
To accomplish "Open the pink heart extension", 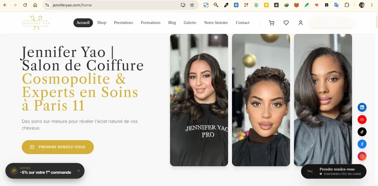I will tap(317, 5).
